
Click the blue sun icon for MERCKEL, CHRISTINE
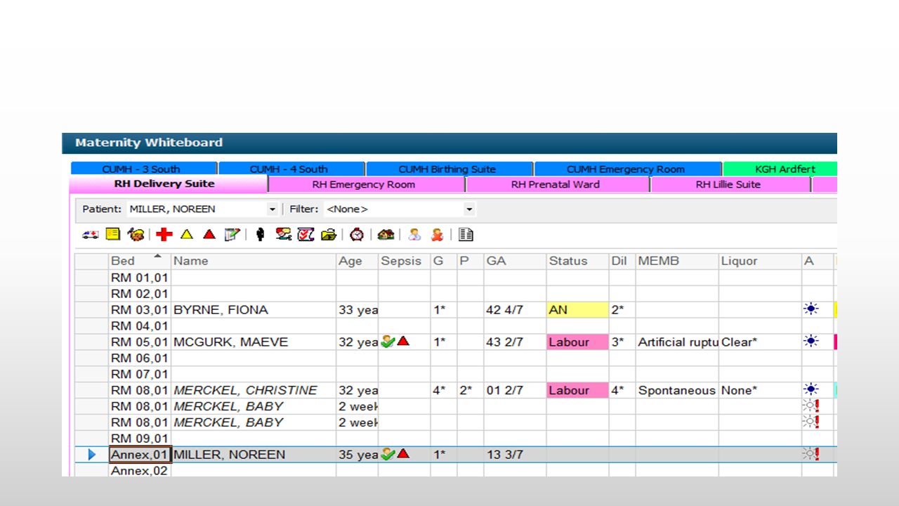pos(811,389)
